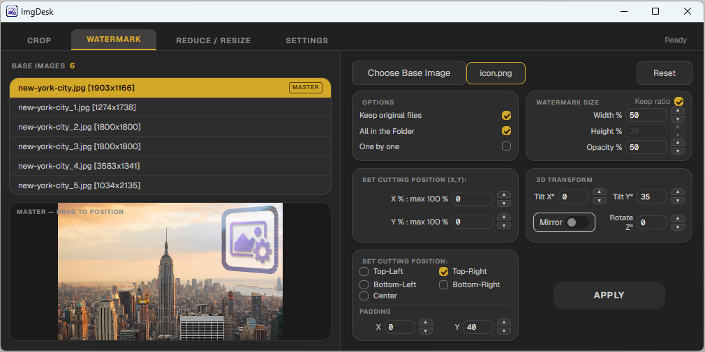Click the watermark icon overlay in preview
705x352 pixels.
[250, 239]
